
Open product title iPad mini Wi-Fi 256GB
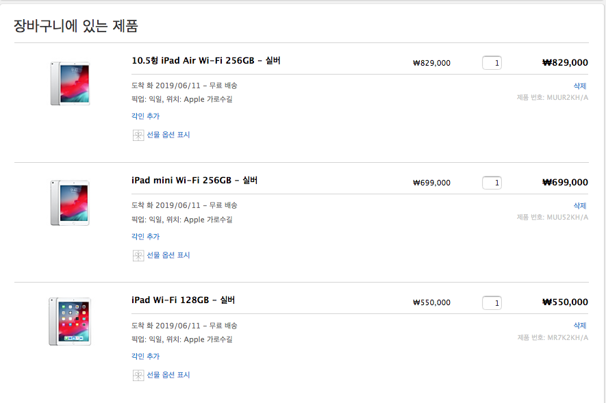194,180
